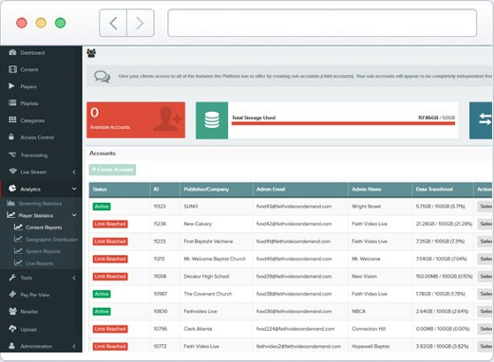Click the Total Storage Used progress bar
The width and height of the screenshot is (494, 362).
343,123
